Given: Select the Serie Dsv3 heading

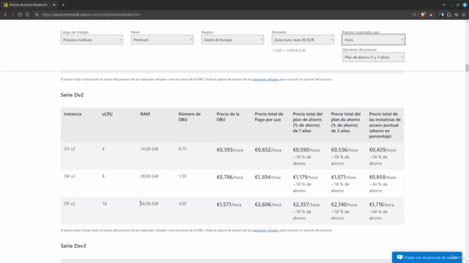Looking at the screenshot, I should [x=73, y=245].
